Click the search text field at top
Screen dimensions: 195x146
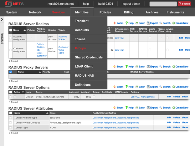pyautogui.click(x=163, y=4)
